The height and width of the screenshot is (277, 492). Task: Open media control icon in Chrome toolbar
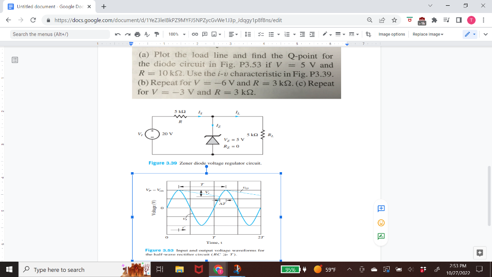446,20
